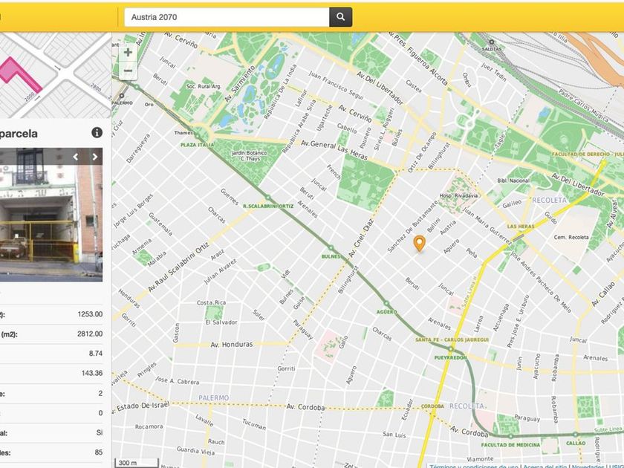This screenshot has width=624, height=468.
Task: Zoom out the map with minus button
Action: pos(128,71)
